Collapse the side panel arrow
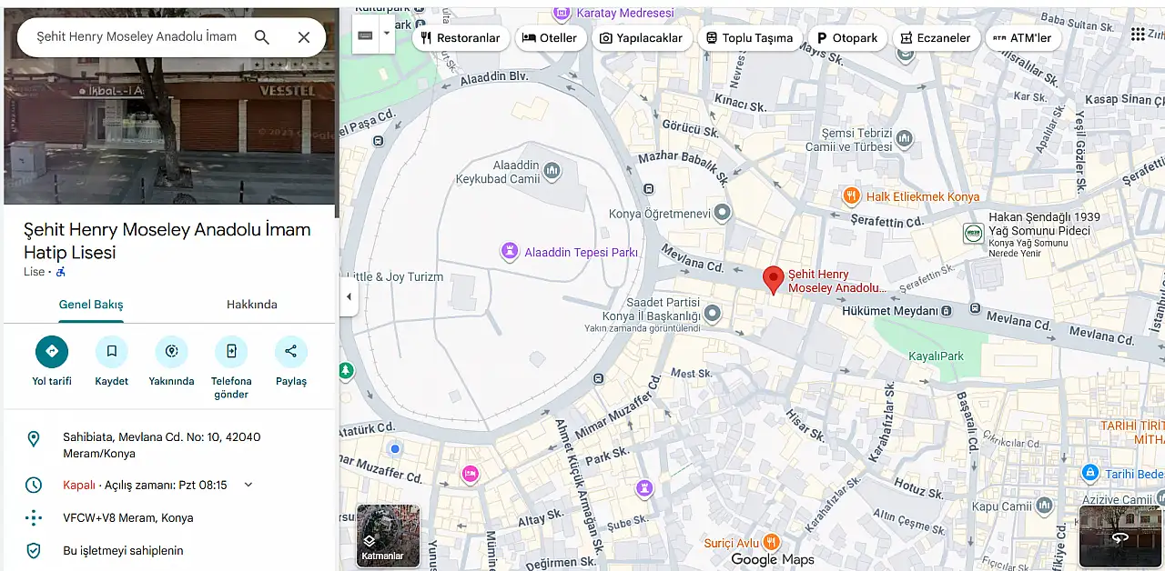 tap(349, 296)
